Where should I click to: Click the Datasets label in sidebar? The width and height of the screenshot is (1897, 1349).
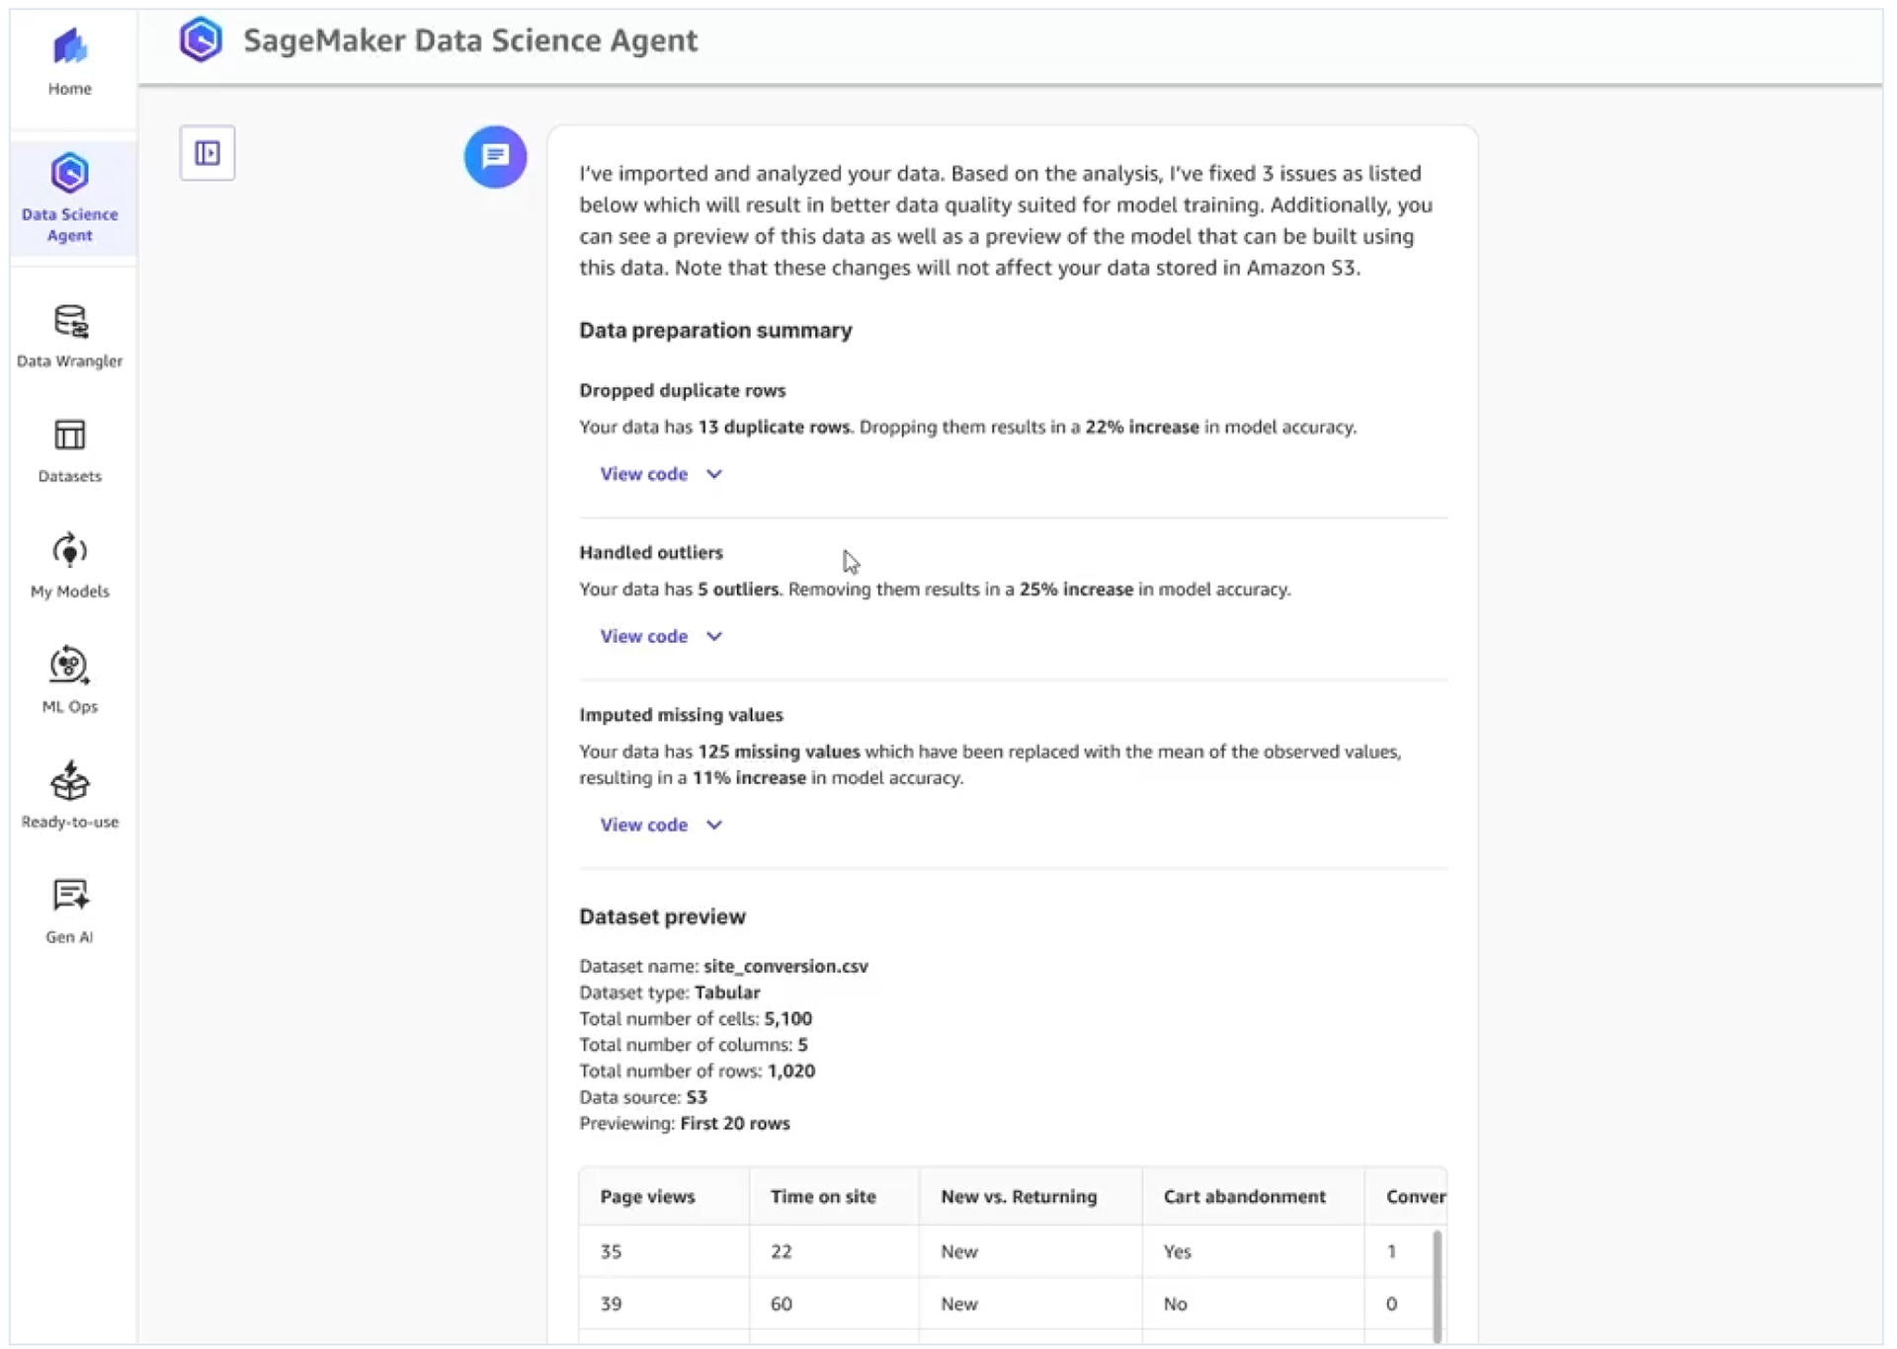(69, 476)
